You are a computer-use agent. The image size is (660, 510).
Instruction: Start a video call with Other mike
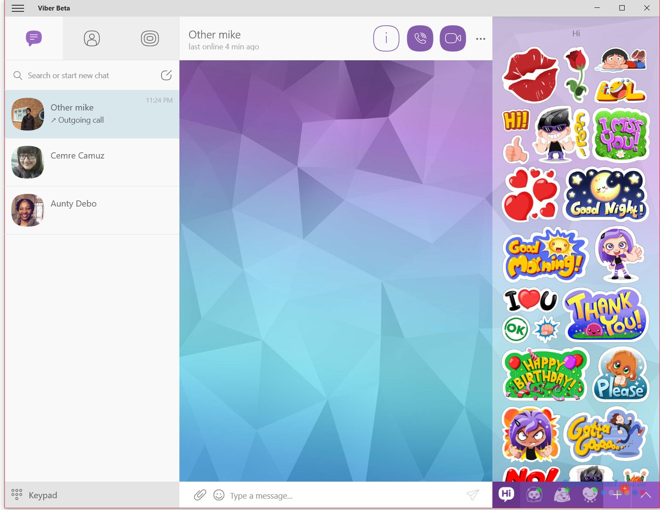(x=453, y=38)
